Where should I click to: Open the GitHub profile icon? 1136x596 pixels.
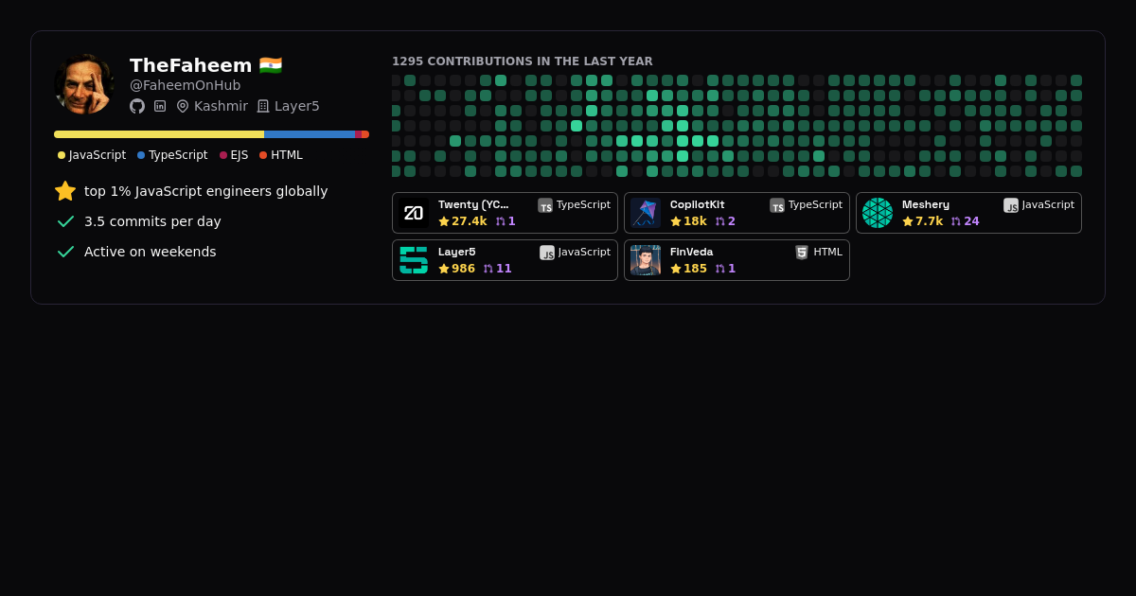[x=137, y=106]
